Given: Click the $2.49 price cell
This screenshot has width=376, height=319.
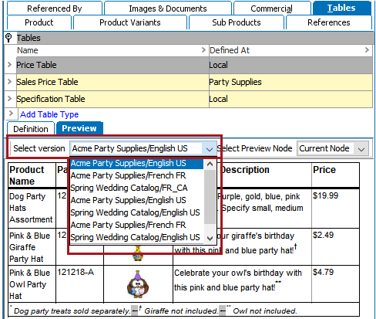Looking at the screenshot, I should coord(335,247).
